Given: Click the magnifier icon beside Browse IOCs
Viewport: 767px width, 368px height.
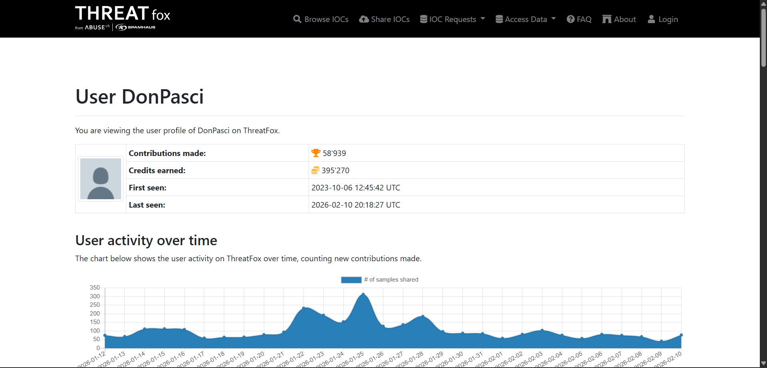Looking at the screenshot, I should pos(297,19).
